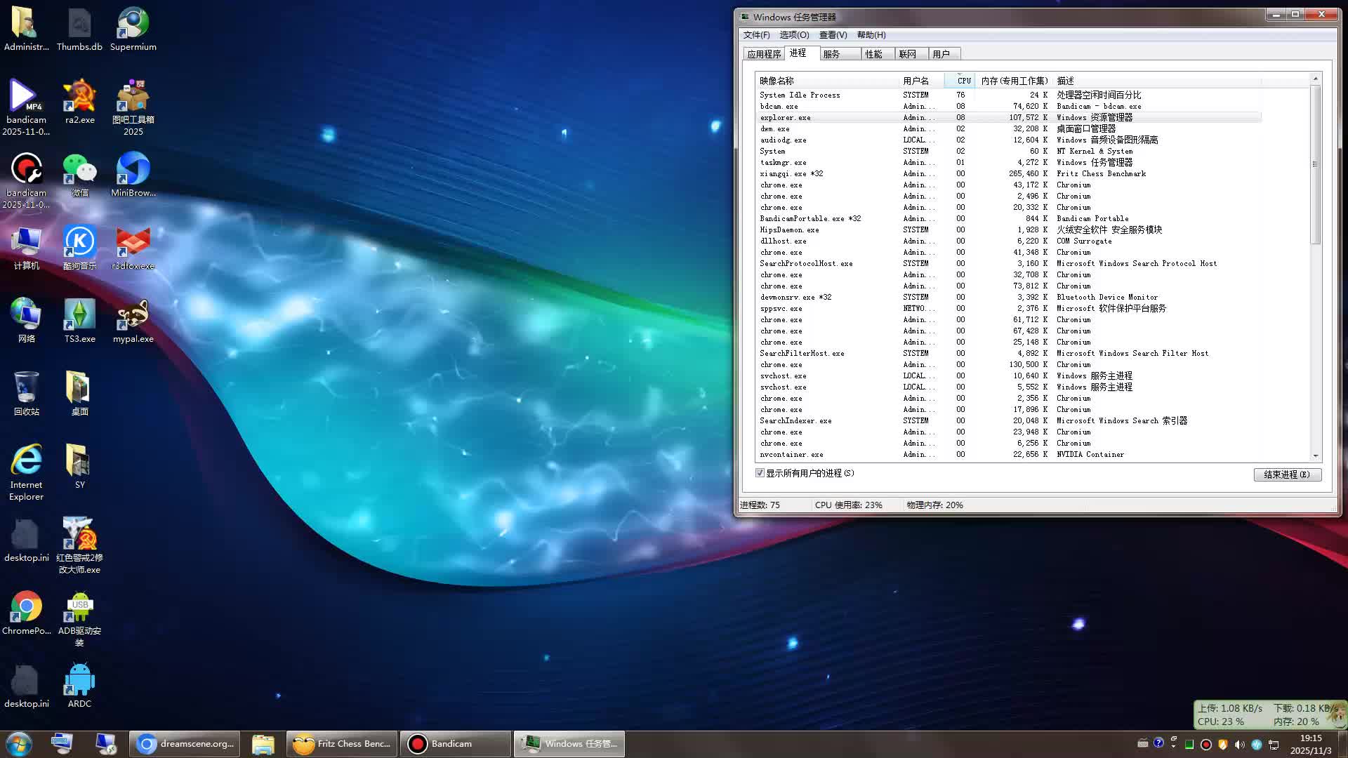Switch to the 应用程序 tab
The width and height of the screenshot is (1348, 758).
point(765,53)
